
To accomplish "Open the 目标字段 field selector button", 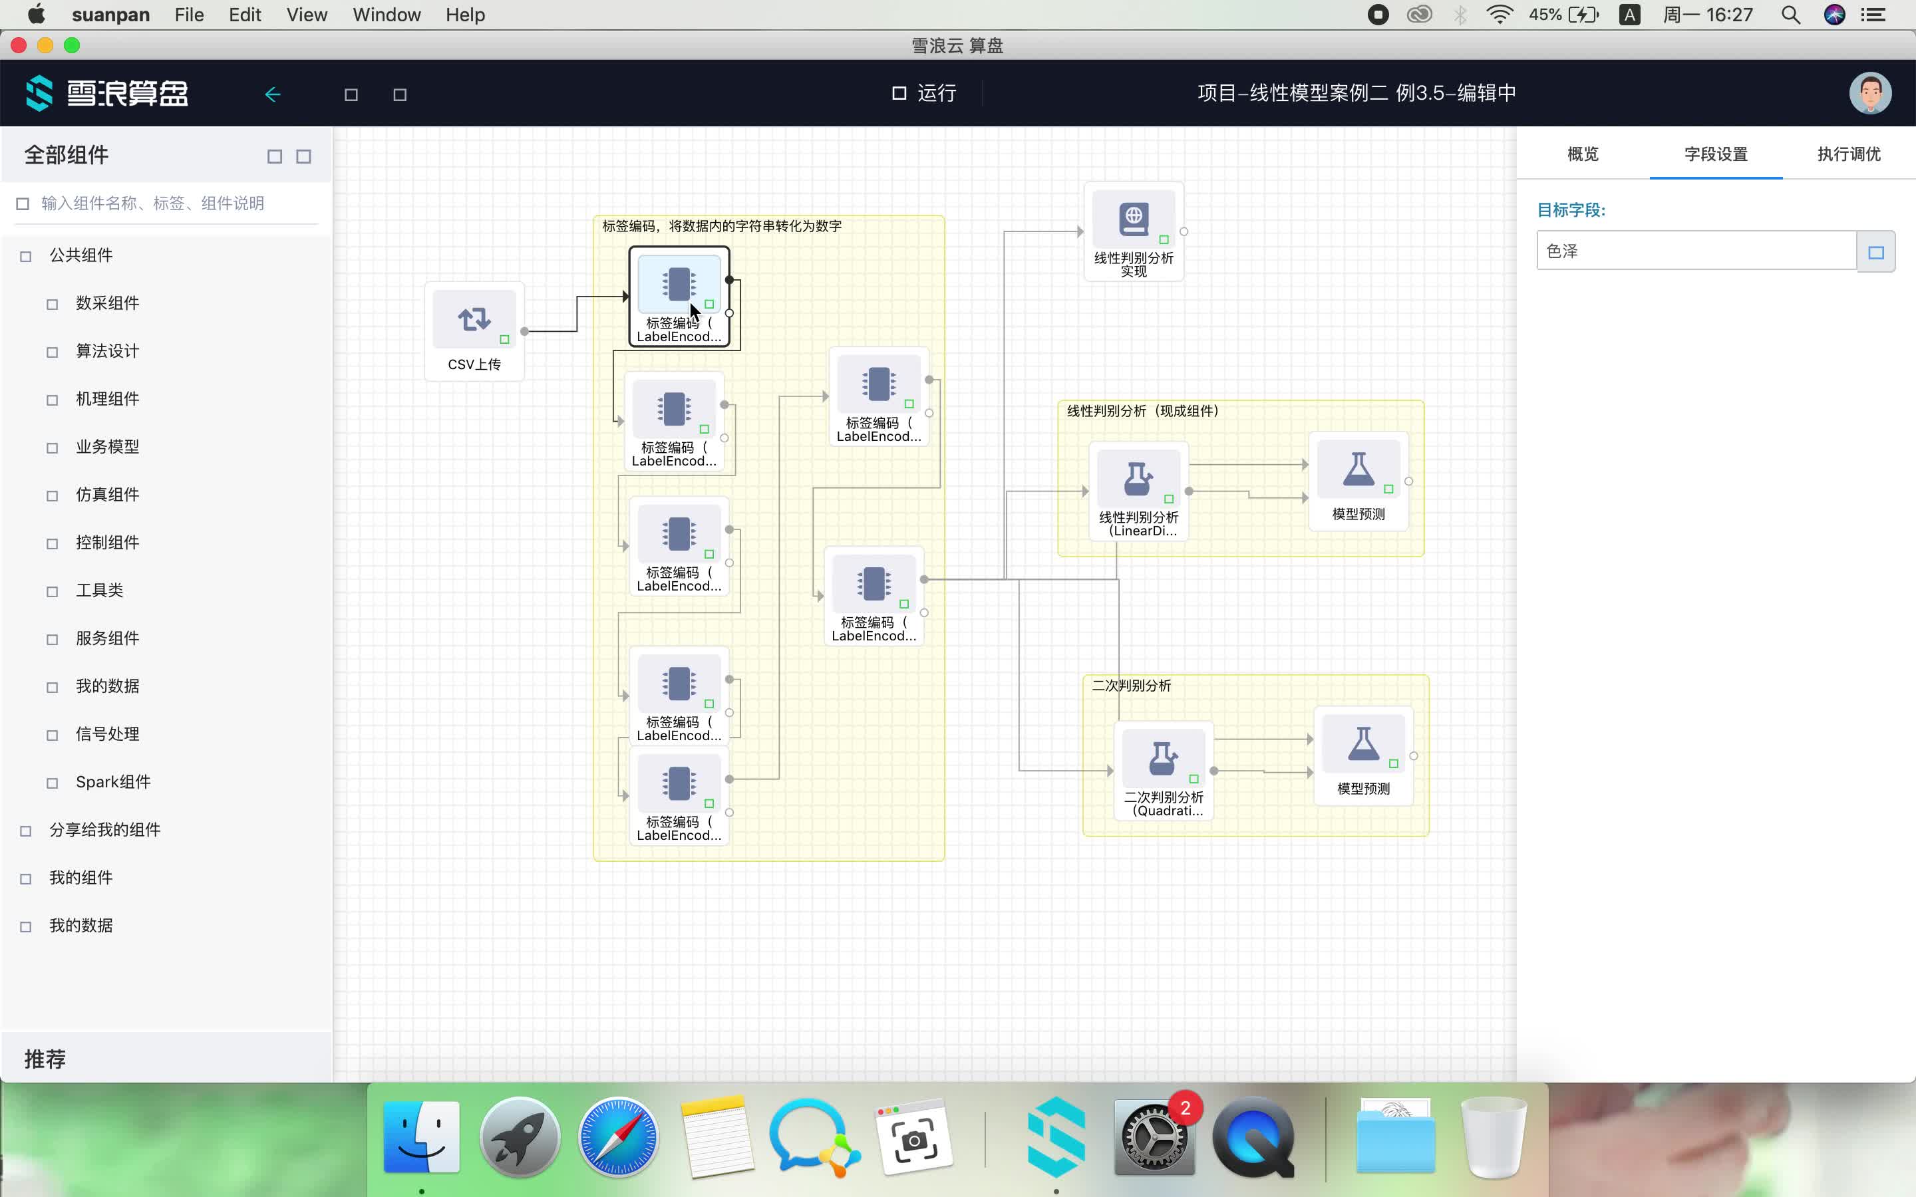I will pos(1875,252).
